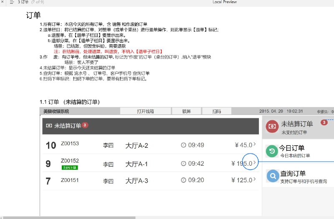Click the red badge 3 in list header
Screen dimensions: 334x219
[x=85, y=125]
